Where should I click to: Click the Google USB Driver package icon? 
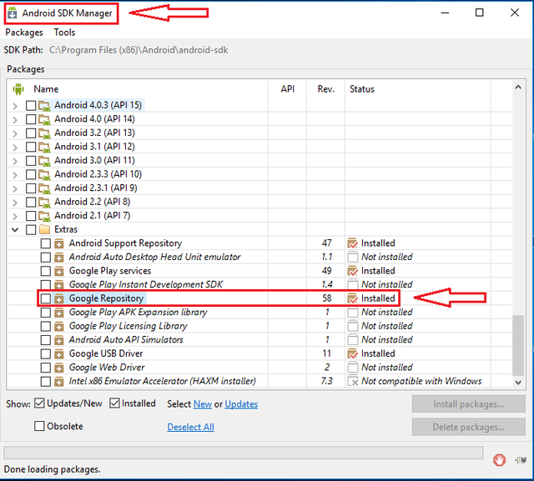(59, 353)
